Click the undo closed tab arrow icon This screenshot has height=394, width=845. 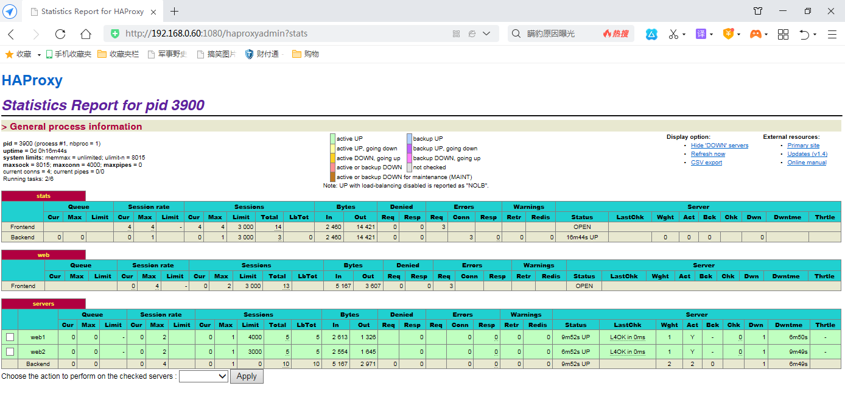point(805,34)
